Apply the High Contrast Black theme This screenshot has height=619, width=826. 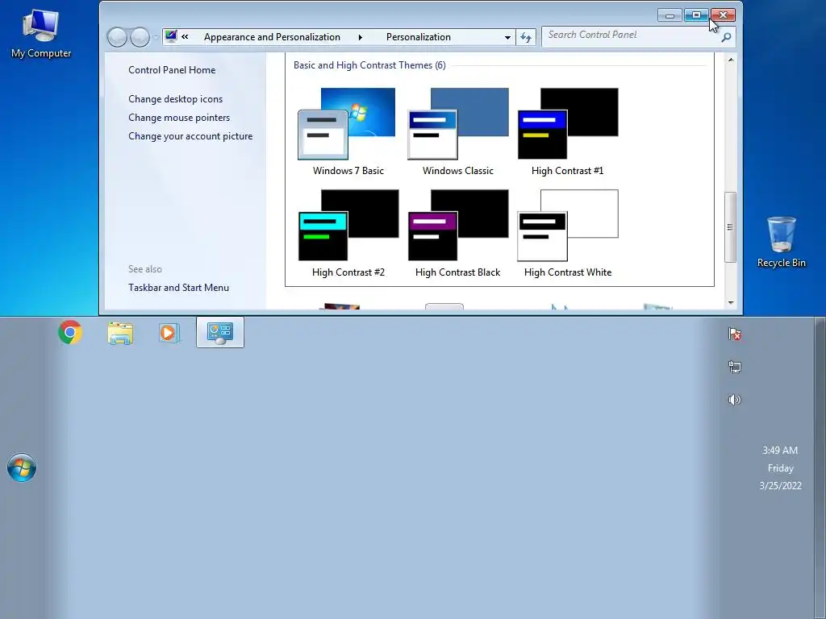click(x=458, y=234)
